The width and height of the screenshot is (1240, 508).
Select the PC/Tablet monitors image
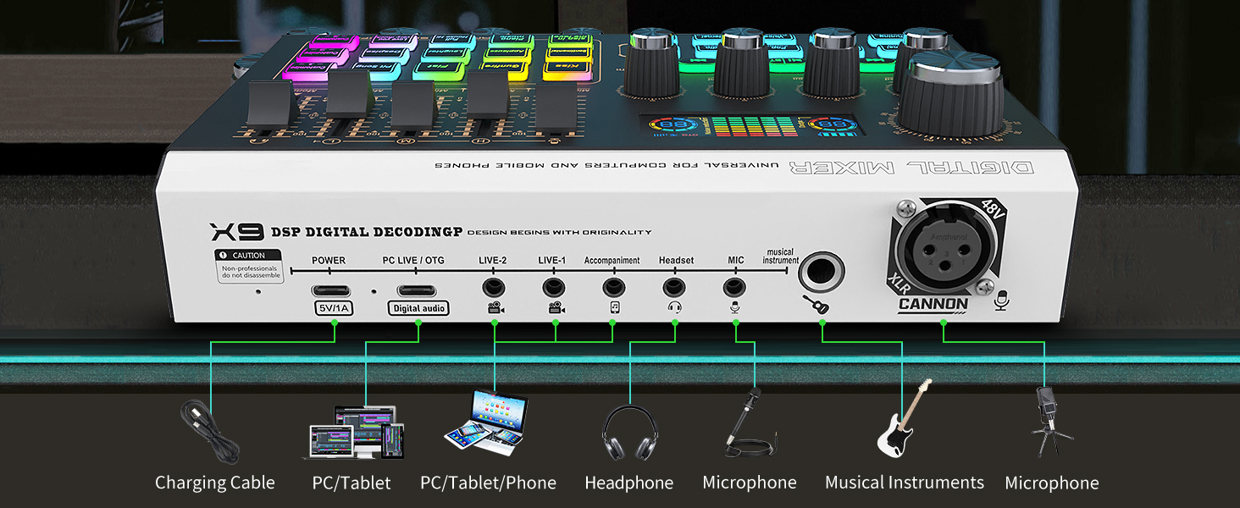355,432
